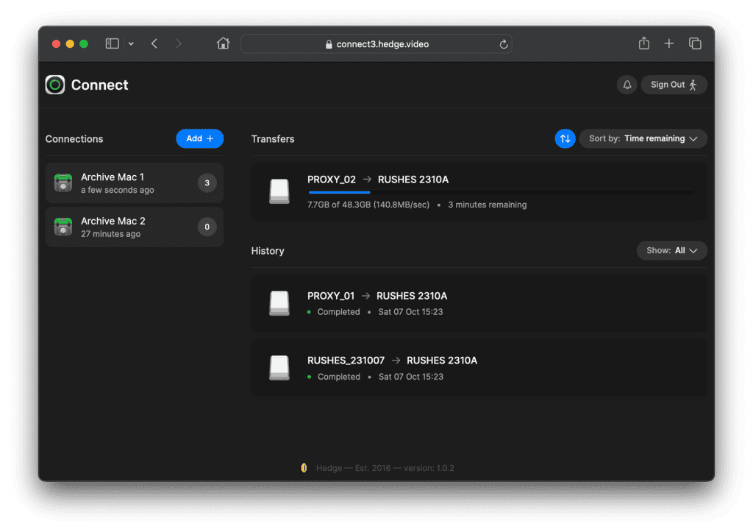The width and height of the screenshot is (753, 532).
Task: Toggle the transfer sort direction button
Action: pos(565,138)
